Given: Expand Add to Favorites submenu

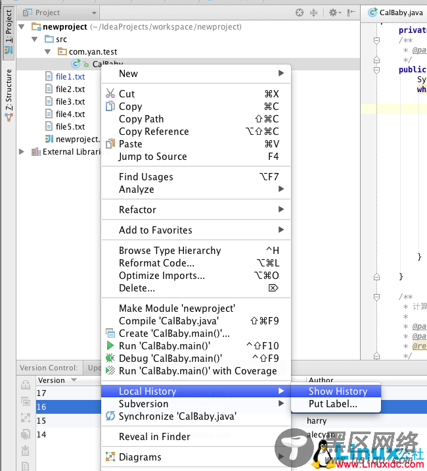Looking at the screenshot, I should click(196, 230).
